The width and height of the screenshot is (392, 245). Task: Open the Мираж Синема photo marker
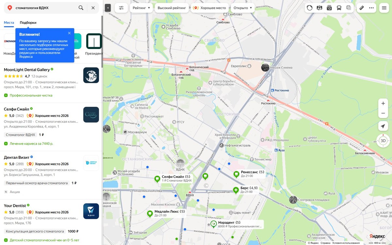265,68
